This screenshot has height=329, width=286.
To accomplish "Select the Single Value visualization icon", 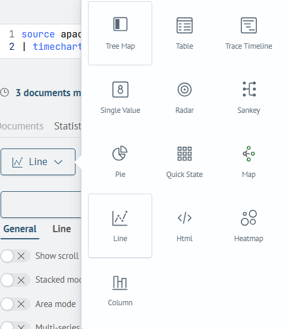I will [x=120, y=90].
